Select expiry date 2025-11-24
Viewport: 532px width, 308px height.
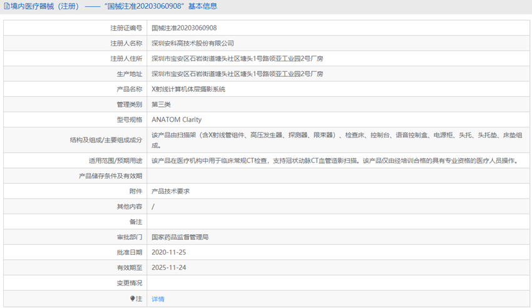click(168, 267)
